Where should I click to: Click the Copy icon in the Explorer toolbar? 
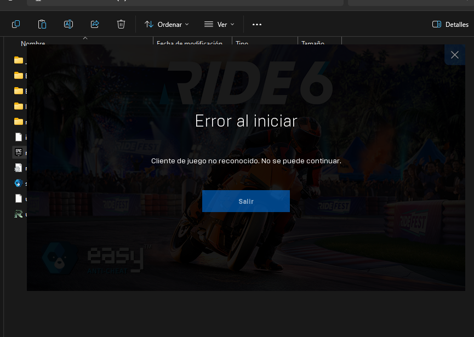16,24
